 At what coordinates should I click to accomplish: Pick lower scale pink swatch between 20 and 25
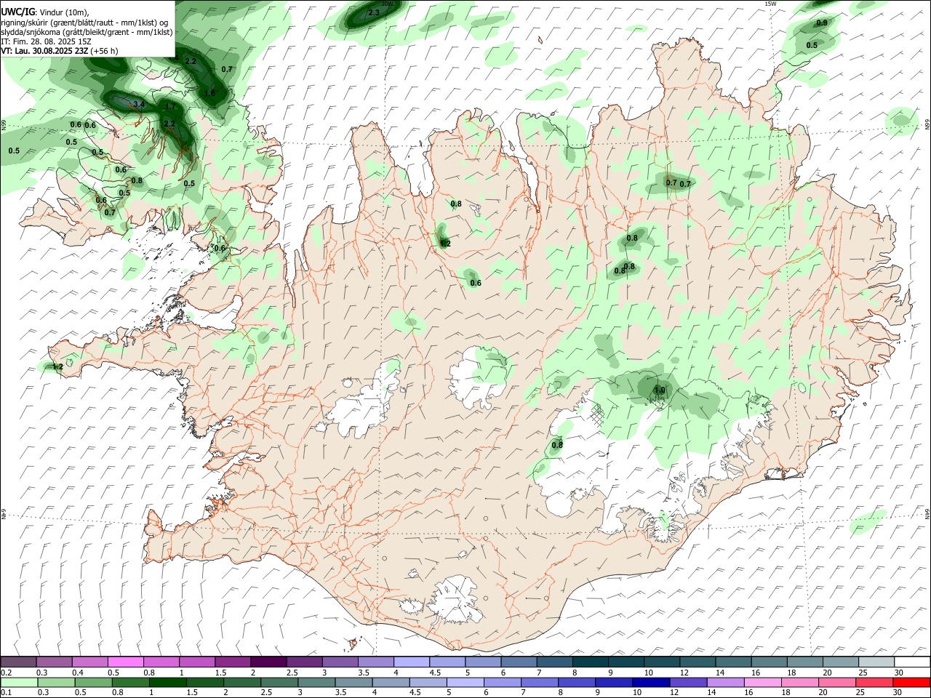coord(836,682)
